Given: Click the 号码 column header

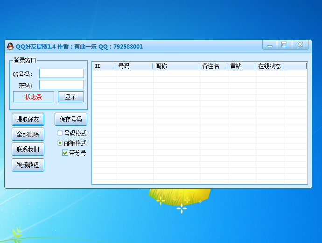Looking at the screenshot, I should [x=134, y=66].
